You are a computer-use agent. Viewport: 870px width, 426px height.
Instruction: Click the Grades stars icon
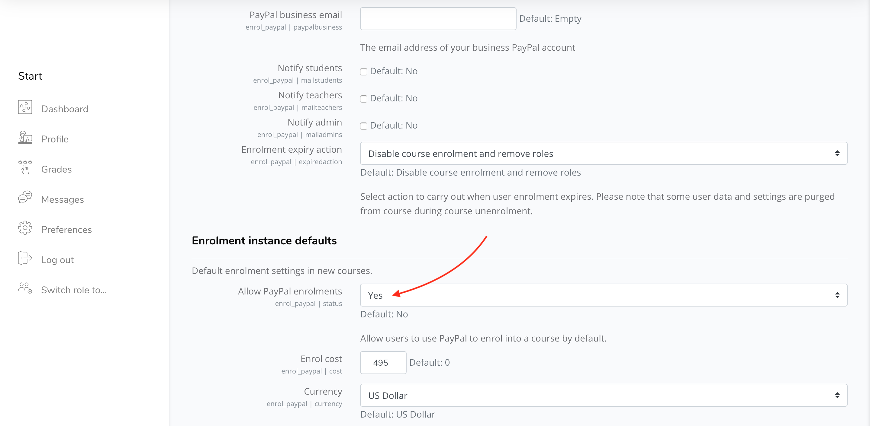[25, 168]
